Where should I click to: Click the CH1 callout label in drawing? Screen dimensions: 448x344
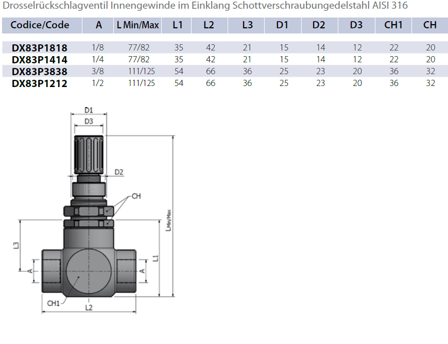click(54, 303)
